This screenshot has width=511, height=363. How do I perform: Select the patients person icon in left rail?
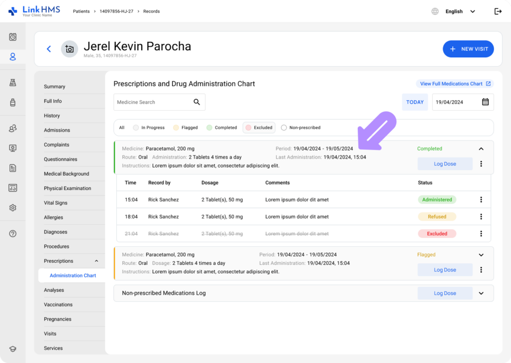[12, 57]
